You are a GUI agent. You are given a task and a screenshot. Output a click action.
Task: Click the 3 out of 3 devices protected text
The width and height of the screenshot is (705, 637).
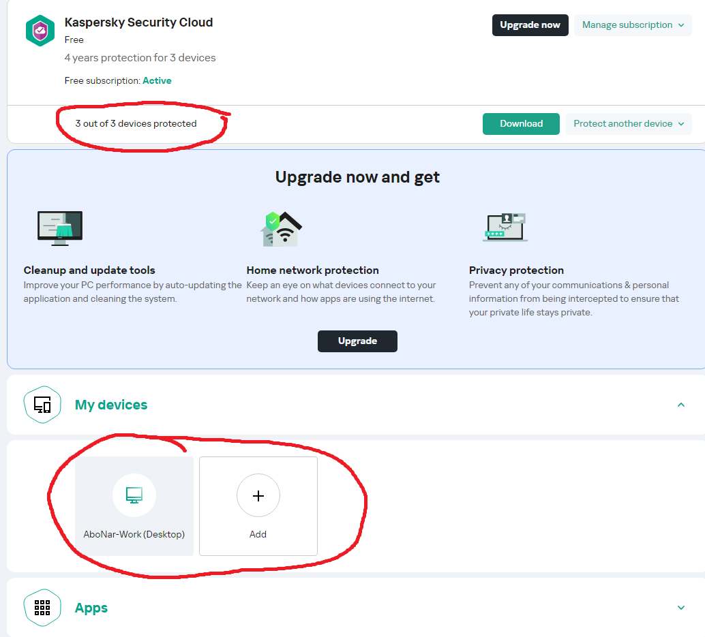point(136,123)
